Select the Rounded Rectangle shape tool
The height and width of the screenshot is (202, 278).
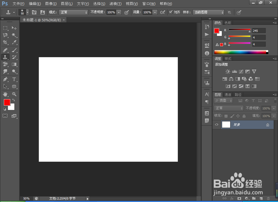[14, 86]
